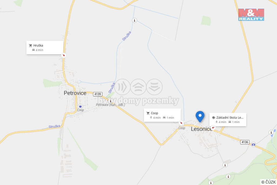Click the red arrow marker next to Hruška
Viewport: 277px width, 185px height.
click(x=64, y=55)
